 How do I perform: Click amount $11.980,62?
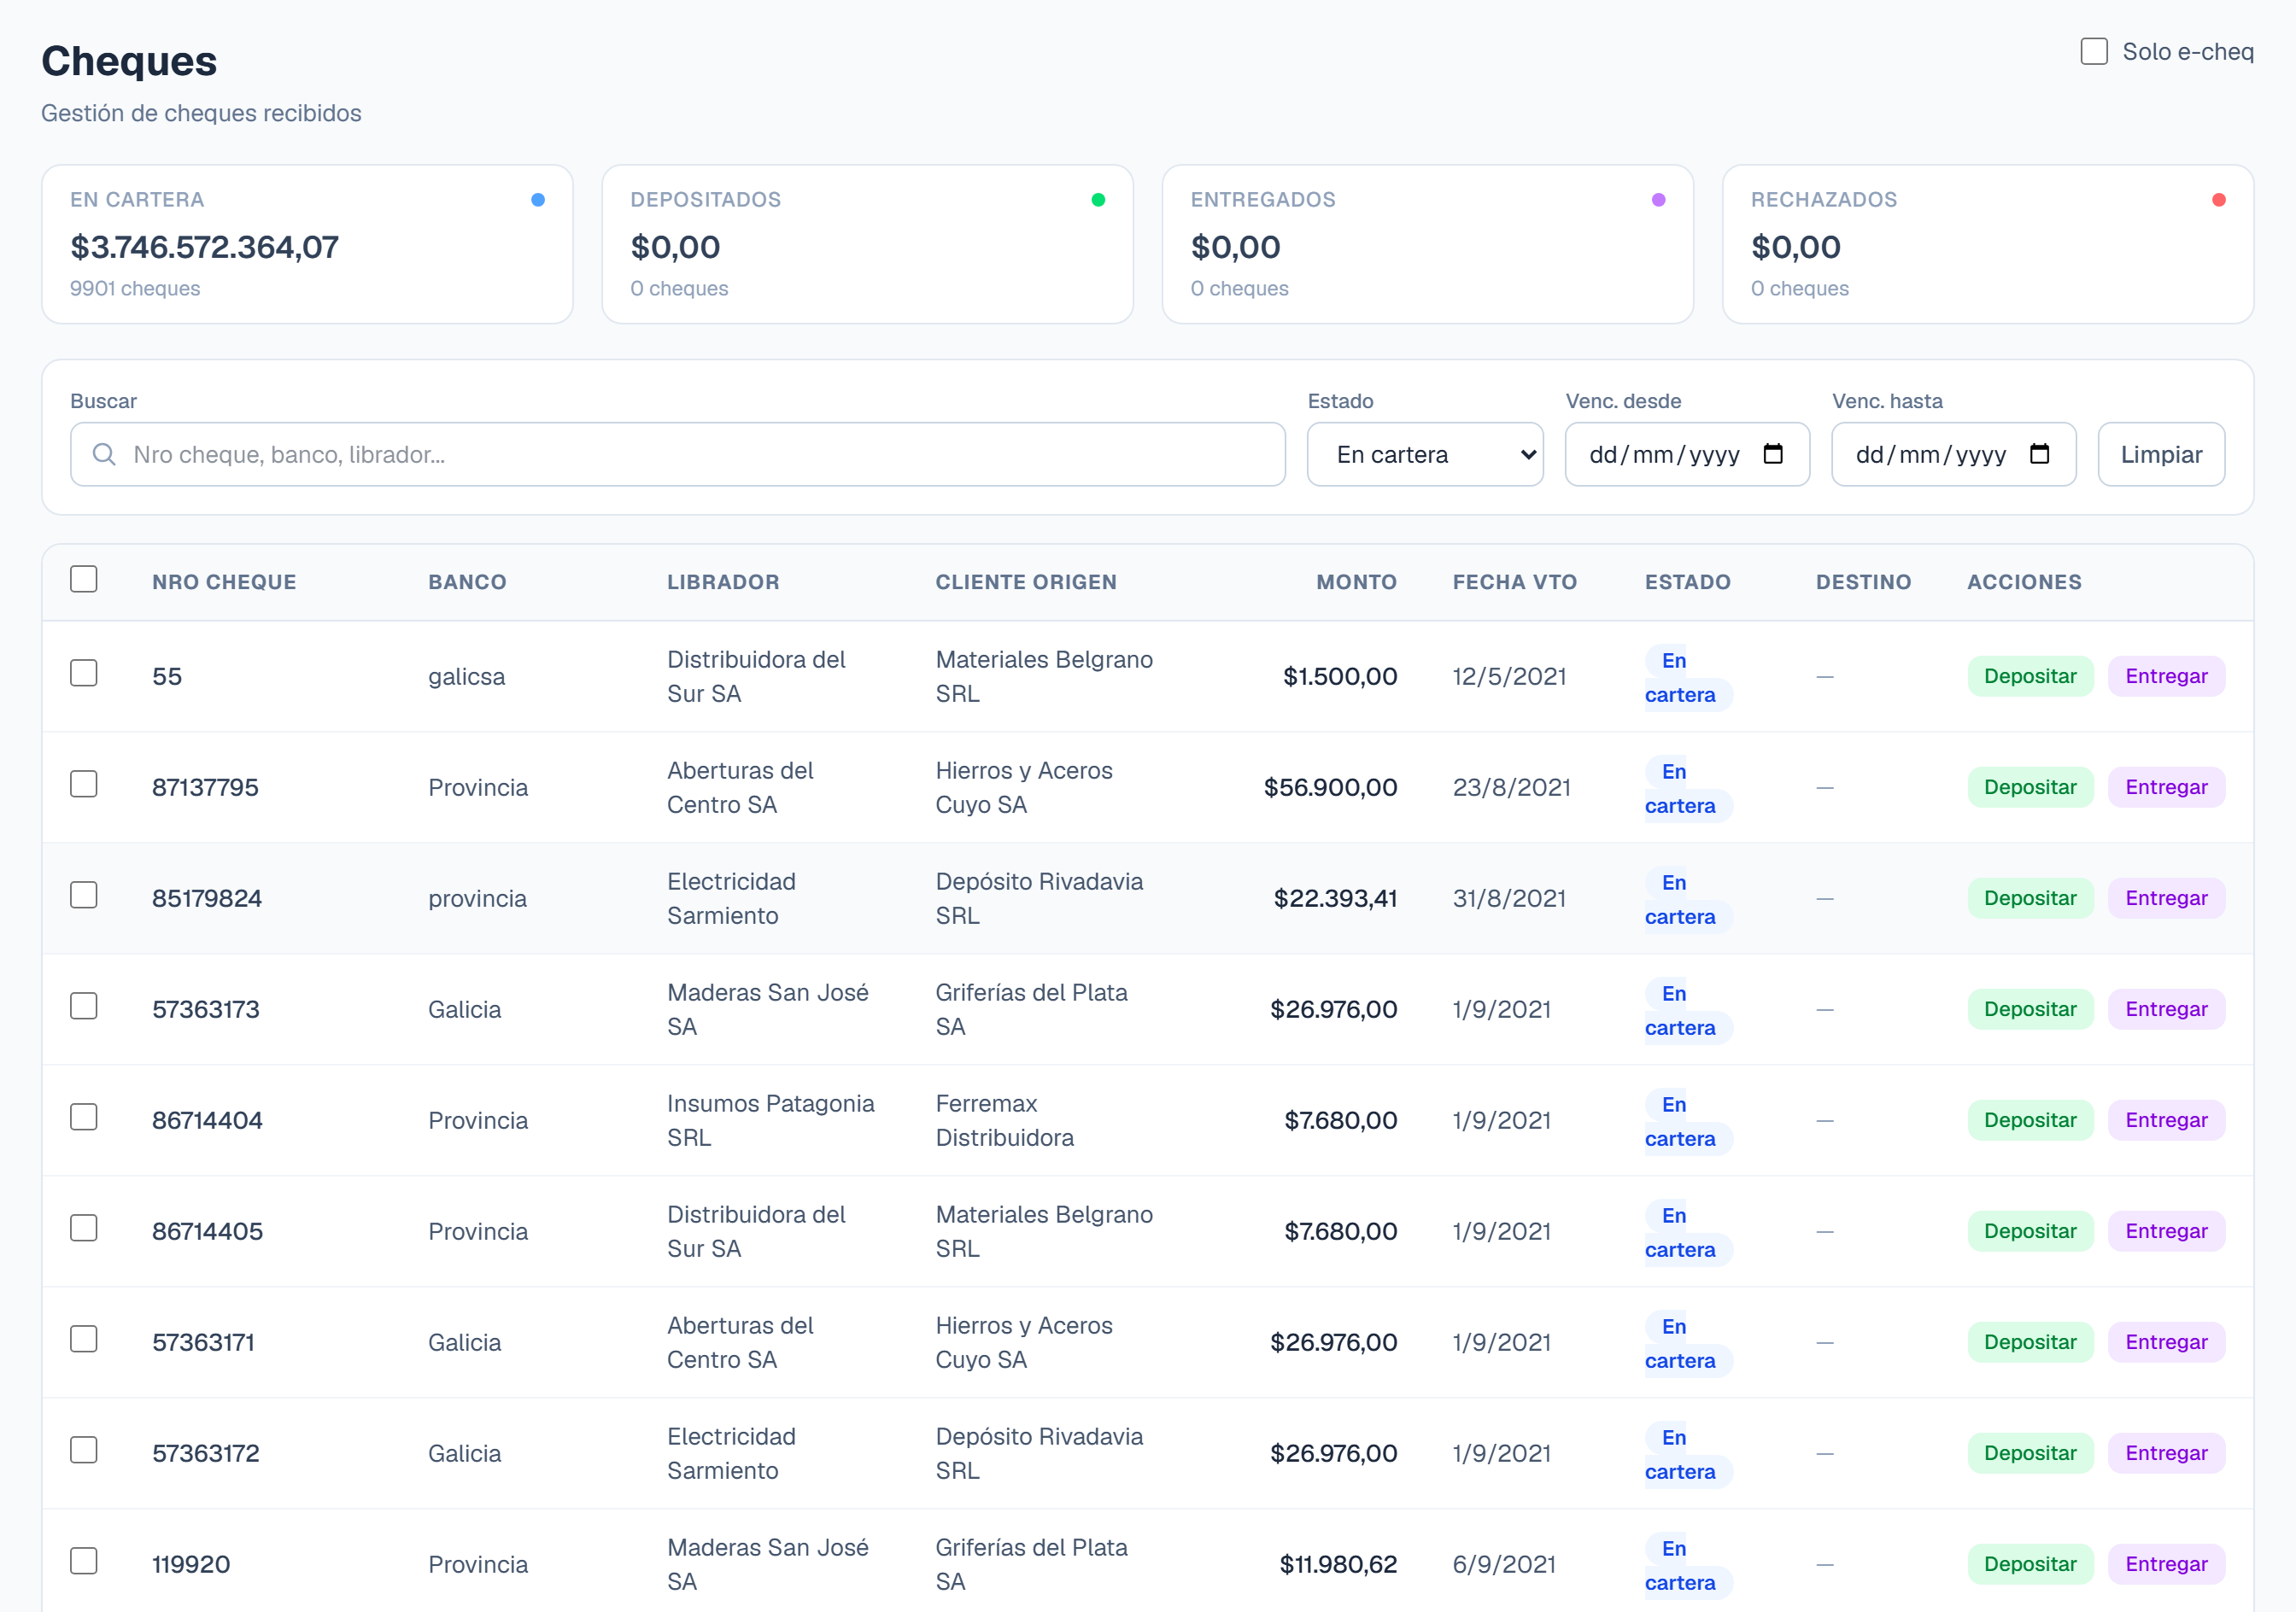[1338, 1564]
